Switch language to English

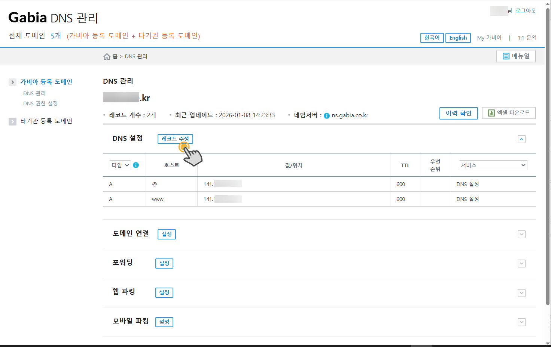point(458,38)
